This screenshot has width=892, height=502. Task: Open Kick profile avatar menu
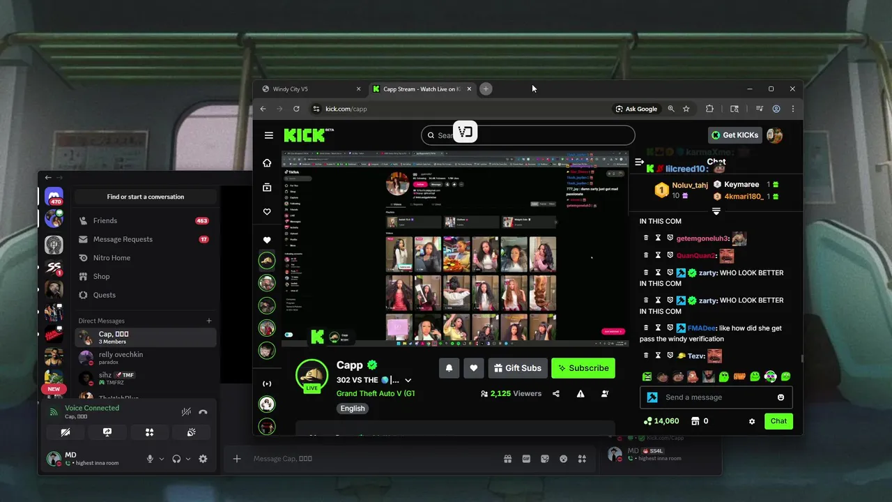coord(774,135)
